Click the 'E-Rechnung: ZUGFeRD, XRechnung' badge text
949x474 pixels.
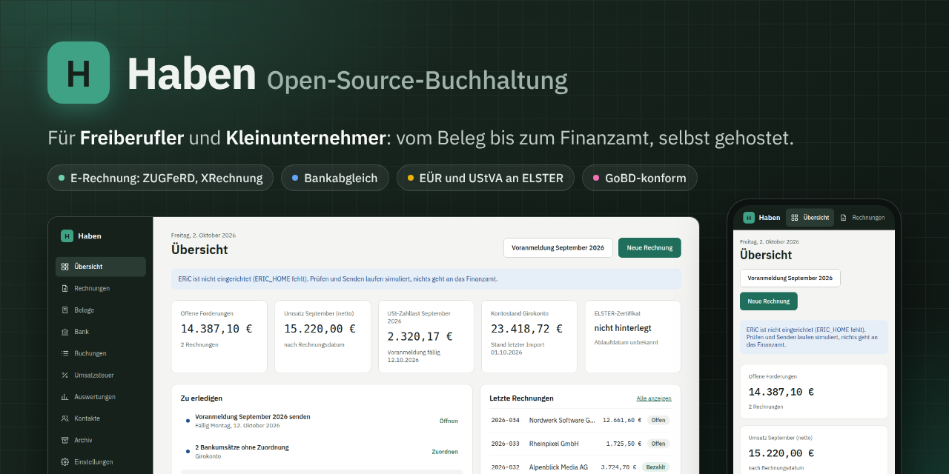click(167, 178)
